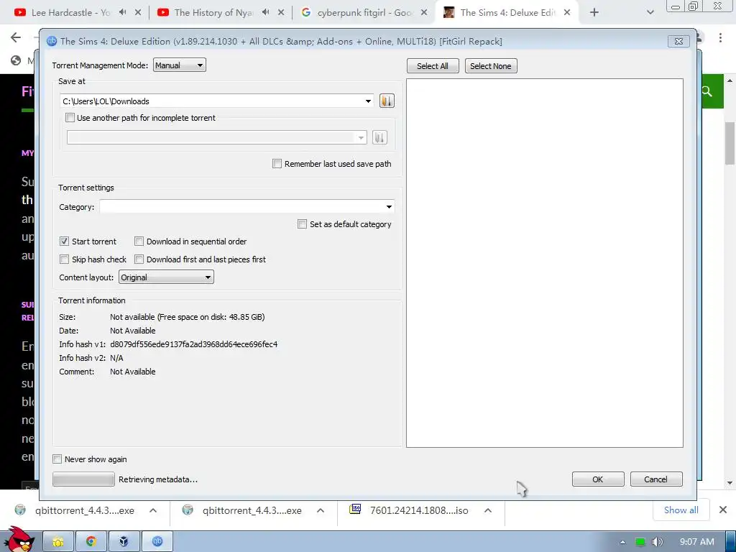Click the Save at path text field
The image size is (736, 552).
point(211,101)
